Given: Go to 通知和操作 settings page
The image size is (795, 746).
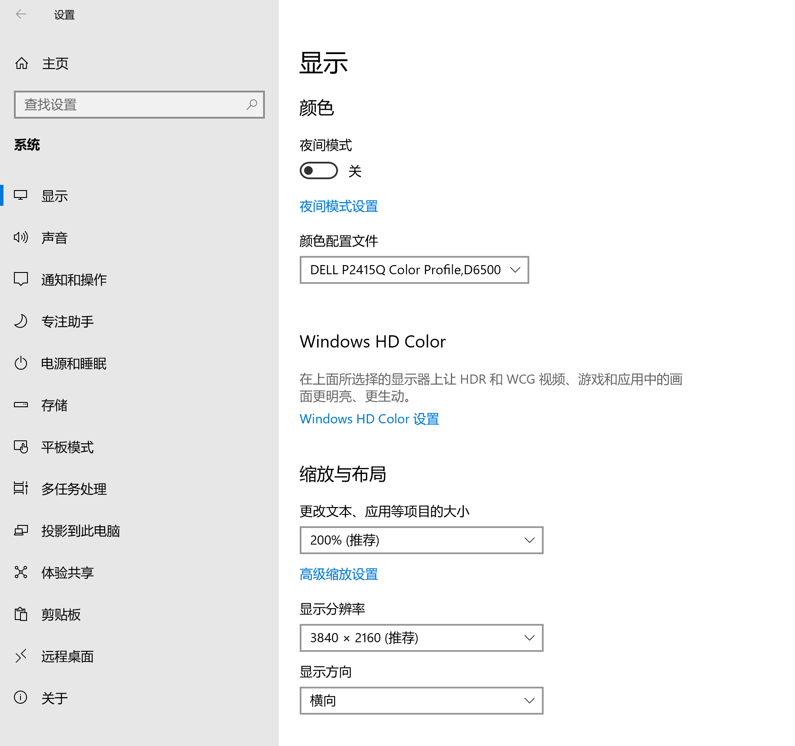Looking at the screenshot, I should [x=74, y=279].
